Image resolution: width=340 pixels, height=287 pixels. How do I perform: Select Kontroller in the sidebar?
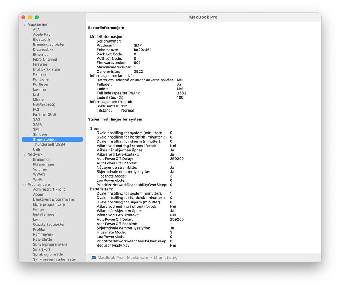point(41,79)
